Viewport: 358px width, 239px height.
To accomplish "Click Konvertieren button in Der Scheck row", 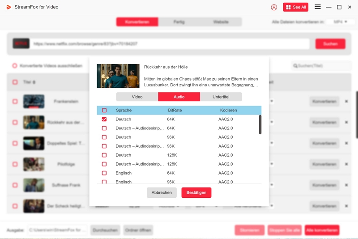I will coord(324,206).
